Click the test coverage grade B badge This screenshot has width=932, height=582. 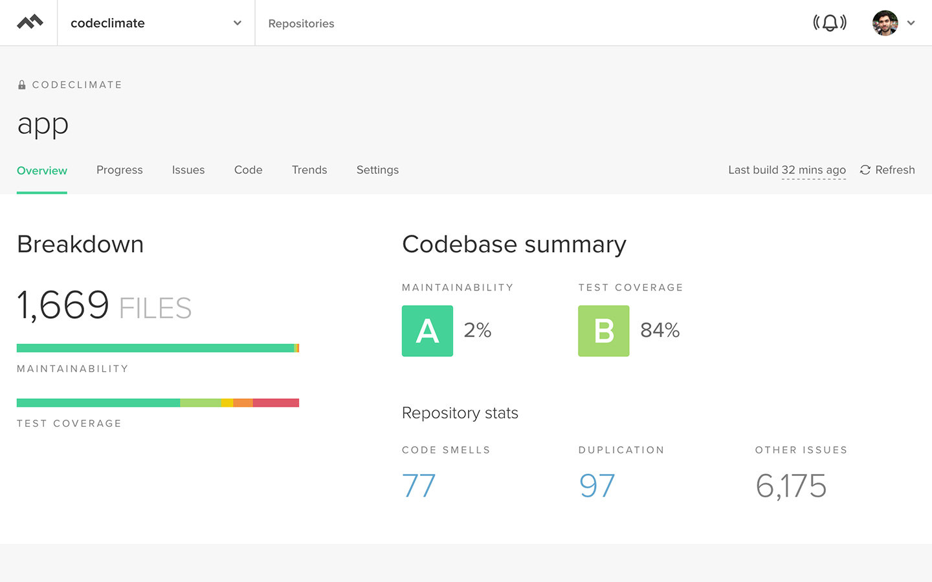point(604,331)
